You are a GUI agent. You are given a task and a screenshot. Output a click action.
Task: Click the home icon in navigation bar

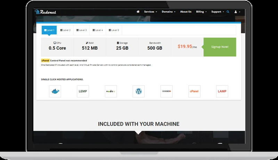pyautogui.click(x=138, y=12)
